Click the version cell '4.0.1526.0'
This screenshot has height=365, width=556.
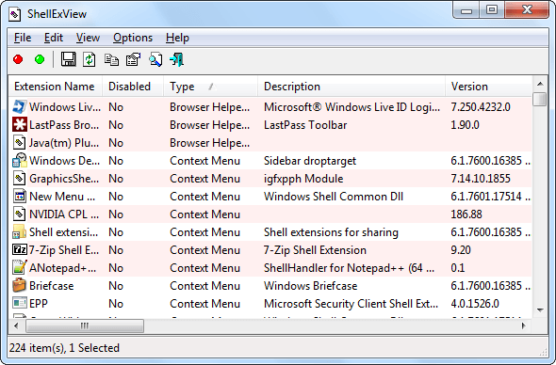(x=475, y=304)
